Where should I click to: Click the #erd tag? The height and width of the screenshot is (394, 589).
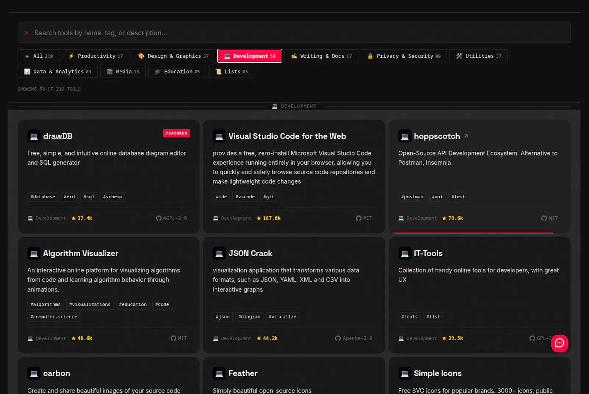point(69,197)
